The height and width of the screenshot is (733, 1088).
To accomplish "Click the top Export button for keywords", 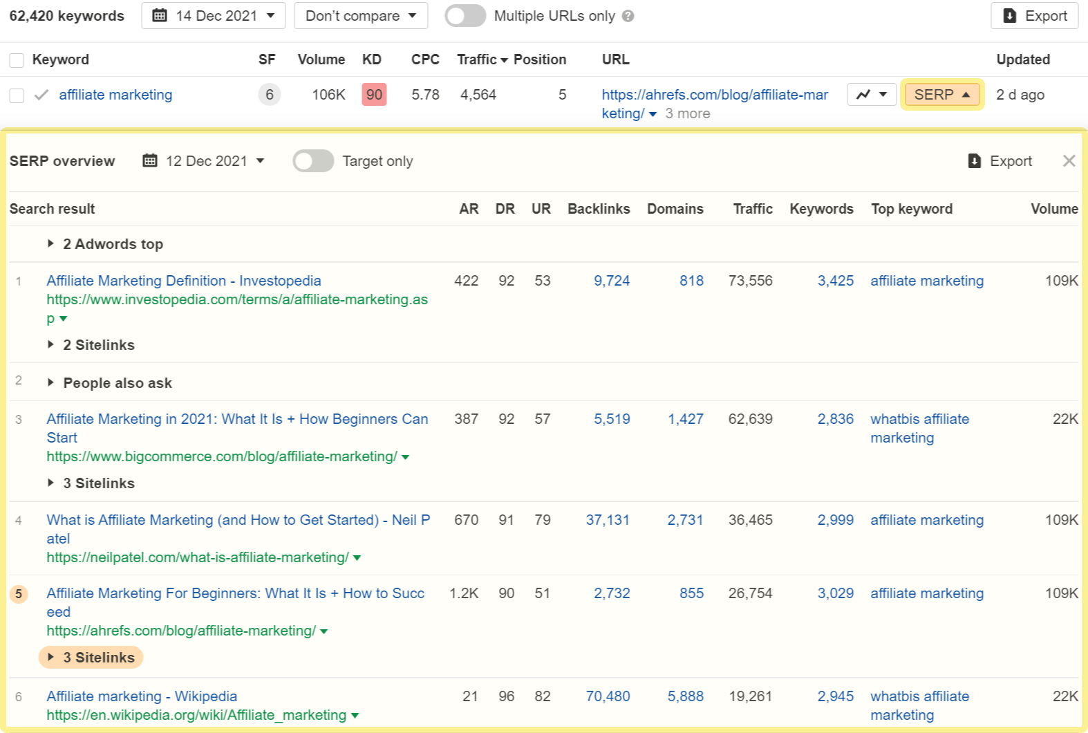I will (x=1034, y=16).
